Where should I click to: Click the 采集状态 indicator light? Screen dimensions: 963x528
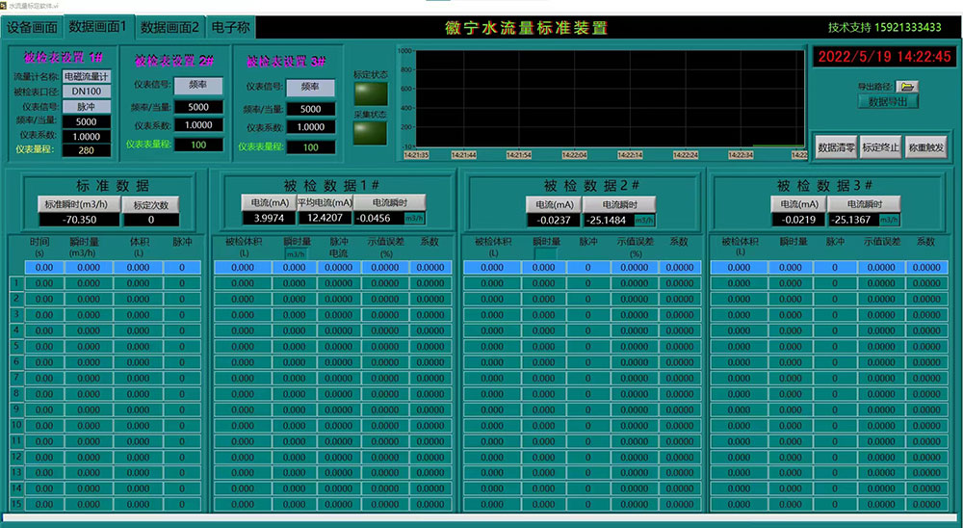[x=371, y=133]
